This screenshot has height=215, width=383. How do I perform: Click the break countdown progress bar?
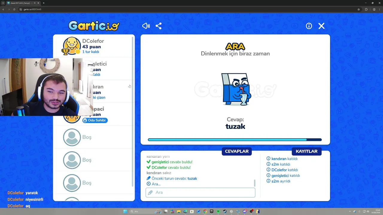coord(235,139)
